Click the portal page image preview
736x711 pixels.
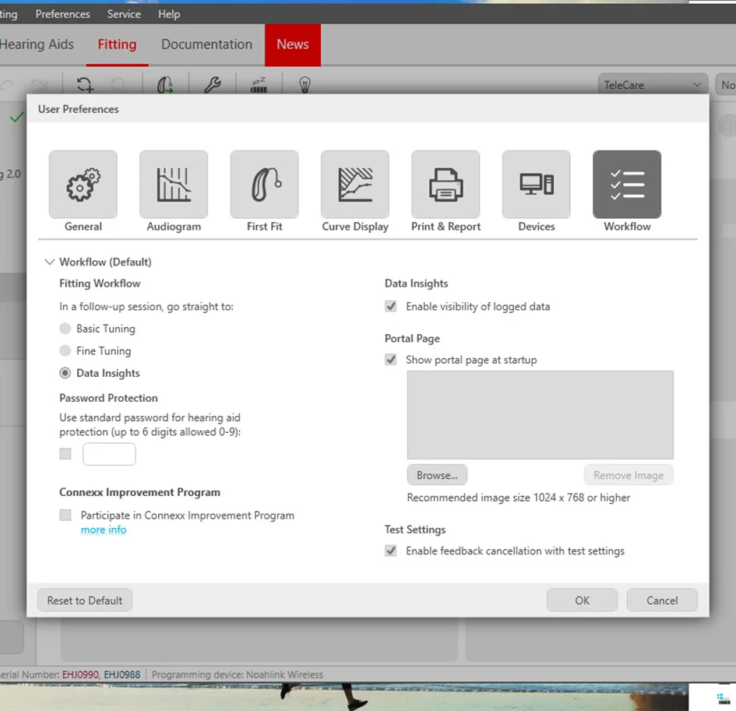[541, 415]
